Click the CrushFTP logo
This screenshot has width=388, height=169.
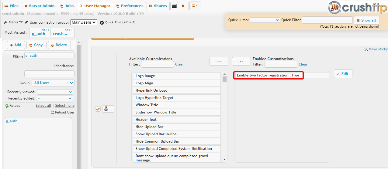(358, 7)
